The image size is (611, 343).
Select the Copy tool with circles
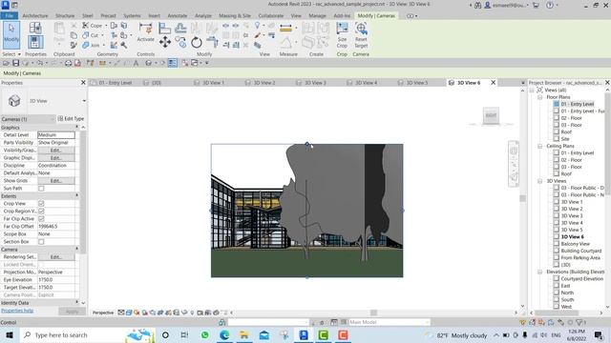point(180,42)
